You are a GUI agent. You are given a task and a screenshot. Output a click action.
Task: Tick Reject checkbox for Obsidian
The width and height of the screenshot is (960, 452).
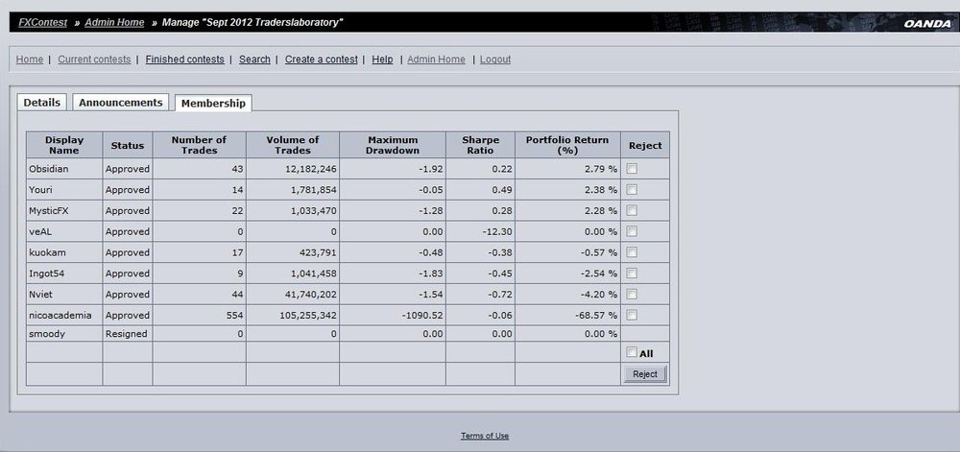[x=632, y=168]
